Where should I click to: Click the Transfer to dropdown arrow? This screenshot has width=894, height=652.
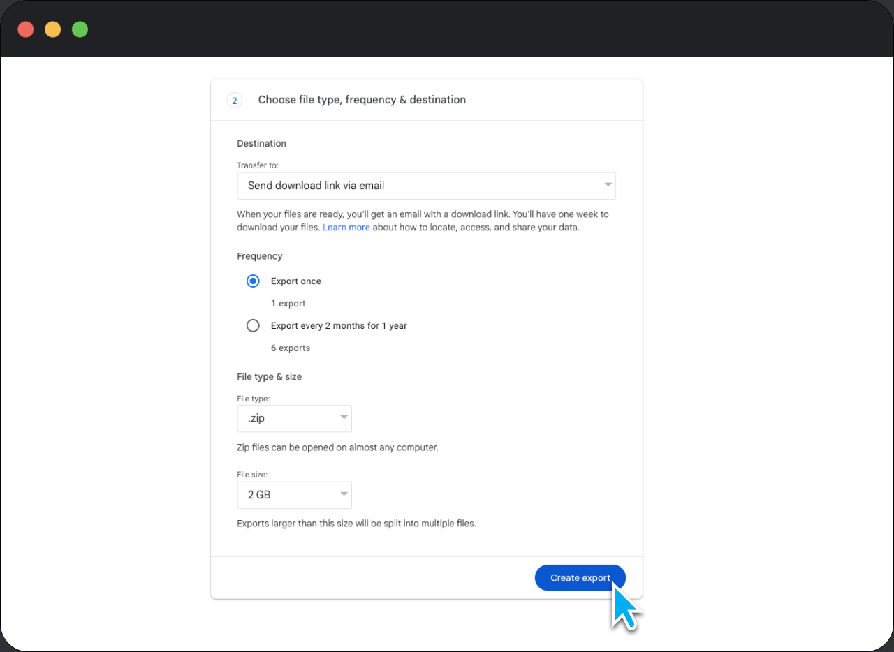pyautogui.click(x=607, y=186)
